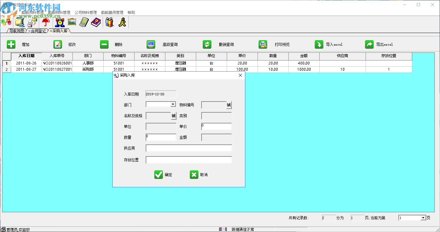Click the yellow running figure icon
This screenshot has height=232, width=440.
(x=122, y=22)
